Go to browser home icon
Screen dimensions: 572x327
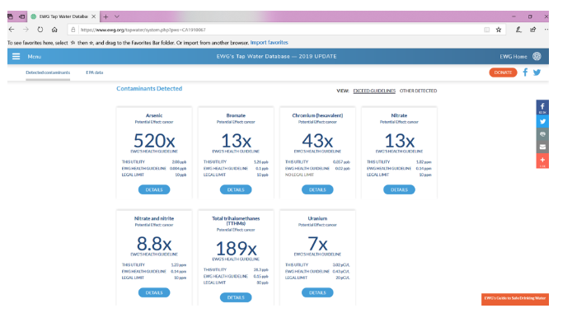(x=54, y=30)
